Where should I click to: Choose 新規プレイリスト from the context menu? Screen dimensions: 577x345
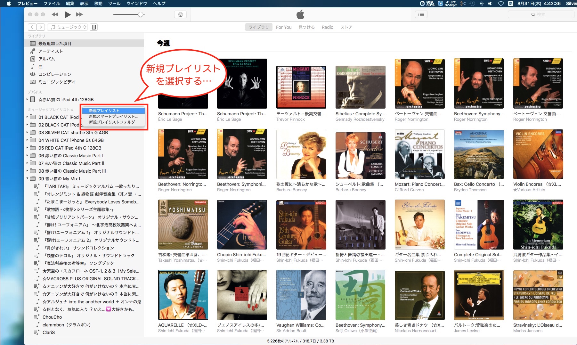click(x=113, y=111)
